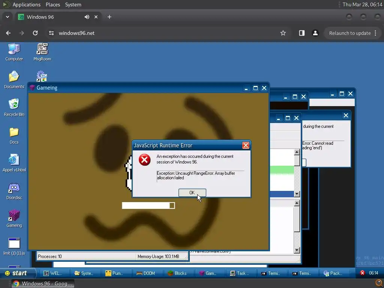Close the JavaScript Runtime Error dialog
This screenshot has height=288, width=384.
point(246,145)
